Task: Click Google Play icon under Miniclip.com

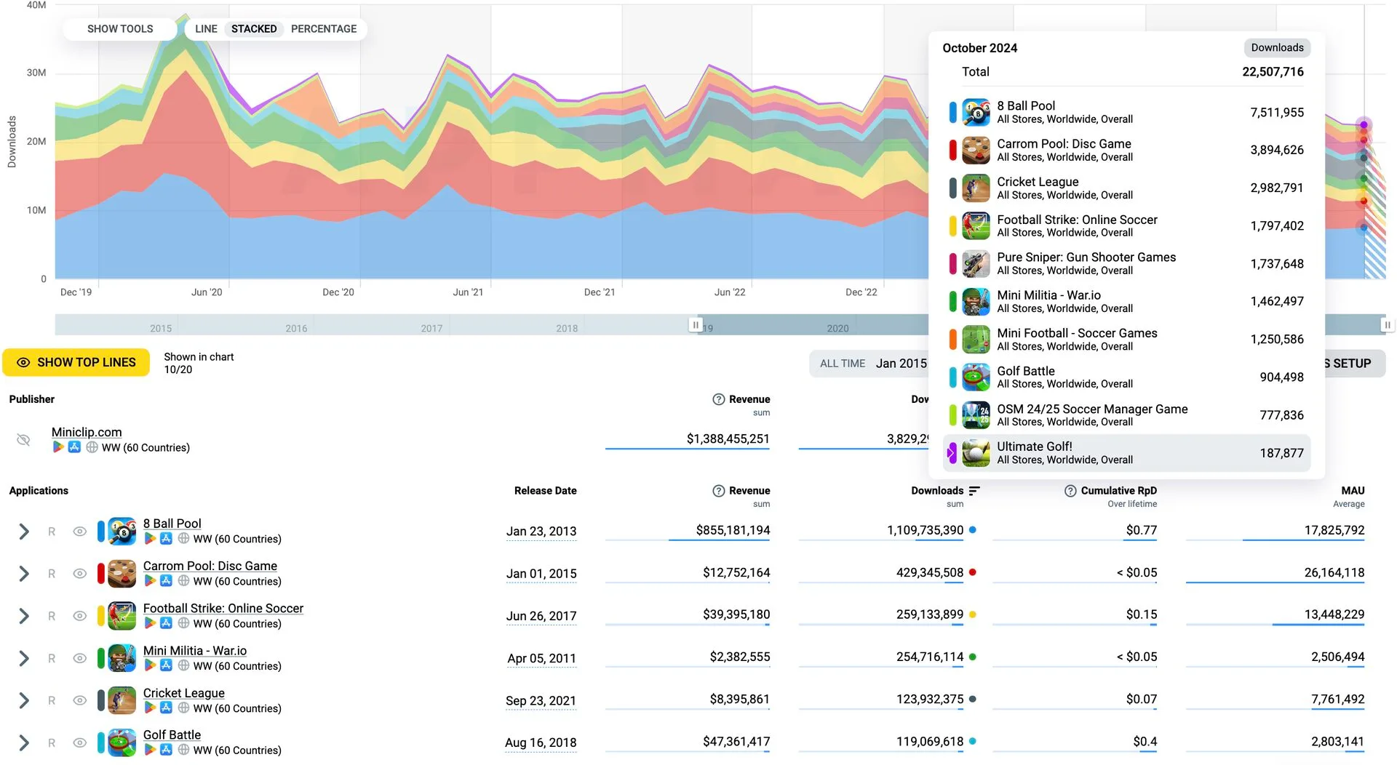Action: (58, 447)
